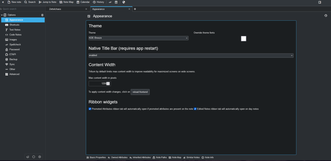
Task: Open the Basic Properties ribbon tab
Action: (x=96, y=158)
